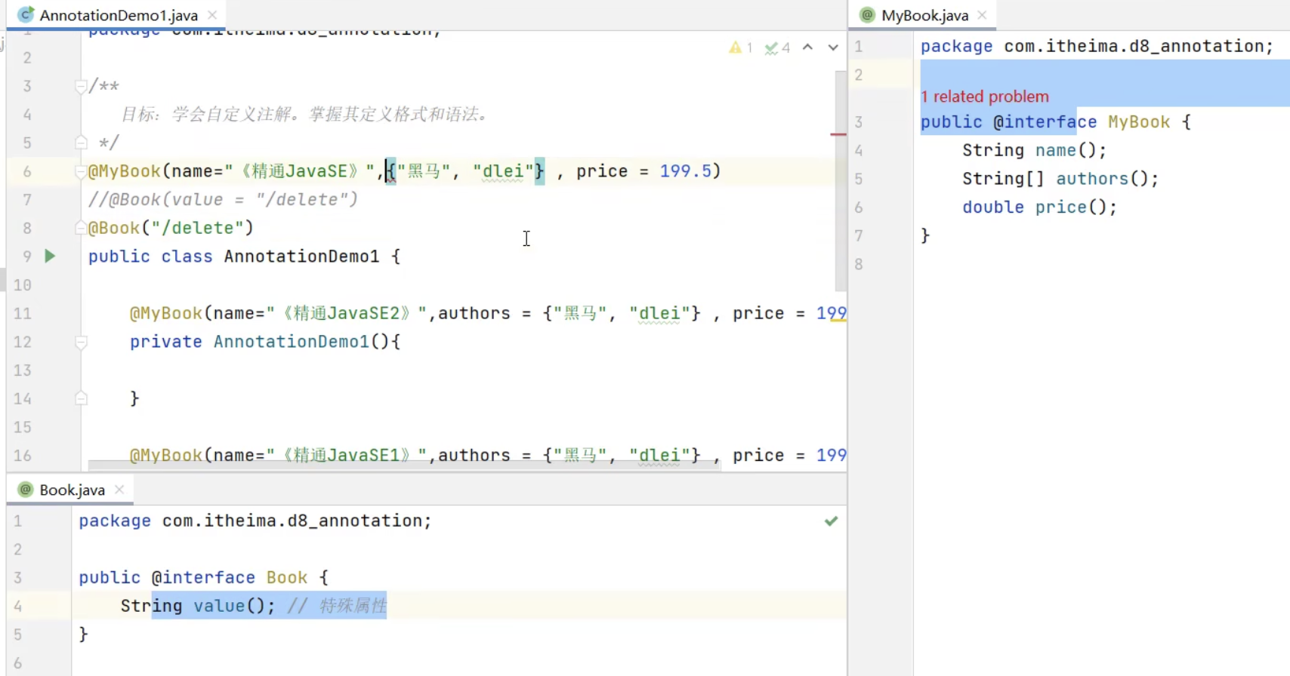Click the vertical scrollbar of AnnotationDemo1 editor
This screenshot has width=1290, height=676.
pos(840,181)
